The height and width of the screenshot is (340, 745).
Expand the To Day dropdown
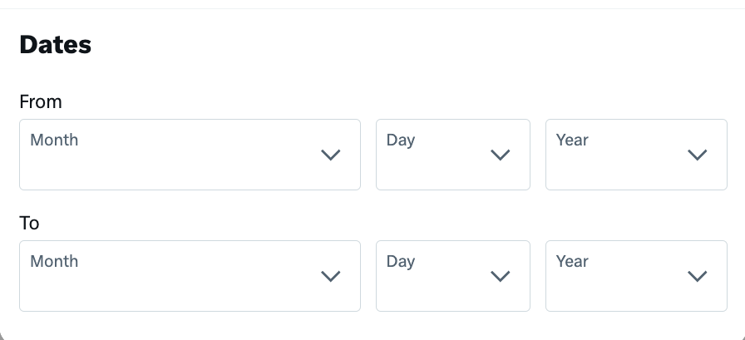click(x=453, y=276)
